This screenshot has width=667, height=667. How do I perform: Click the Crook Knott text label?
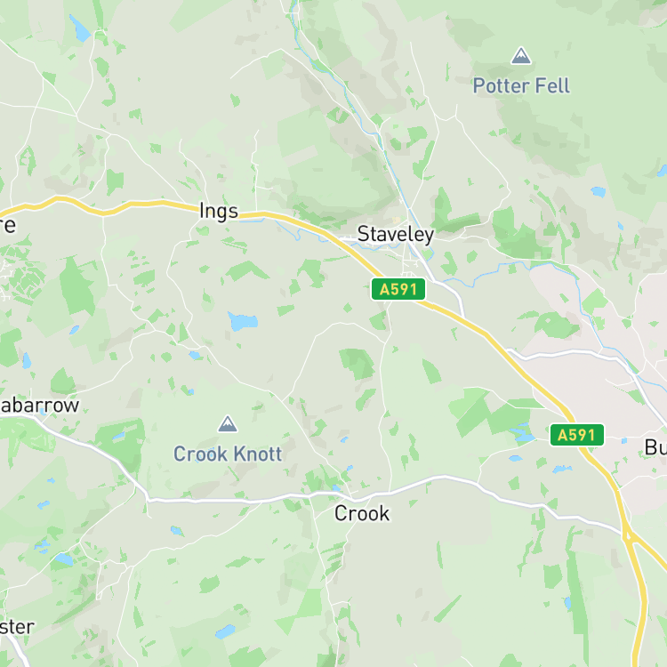pyautogui.click(x=228, y=454)
